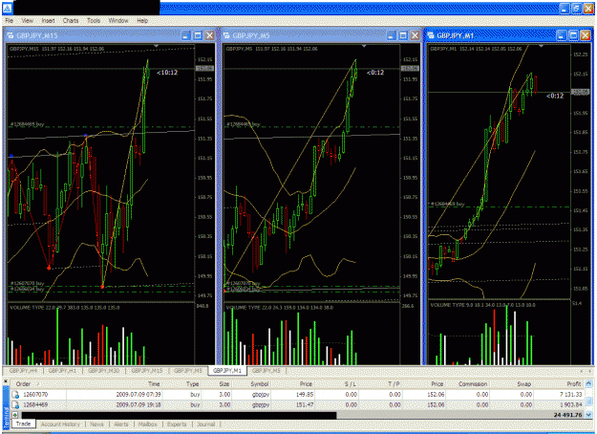
Task: Click open time 2009.07.09 07:39
Action: pos(139,395)
